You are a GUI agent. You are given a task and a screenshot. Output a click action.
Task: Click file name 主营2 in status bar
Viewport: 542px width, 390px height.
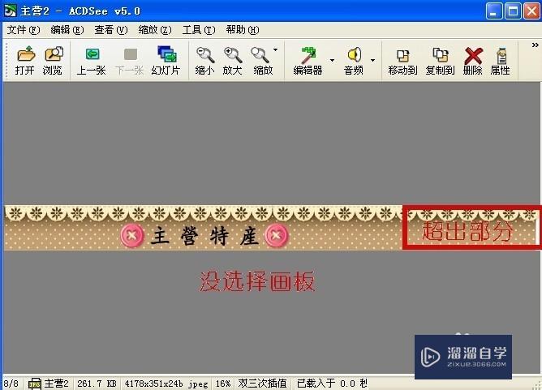pyautogui.click(x=56, y=384)
